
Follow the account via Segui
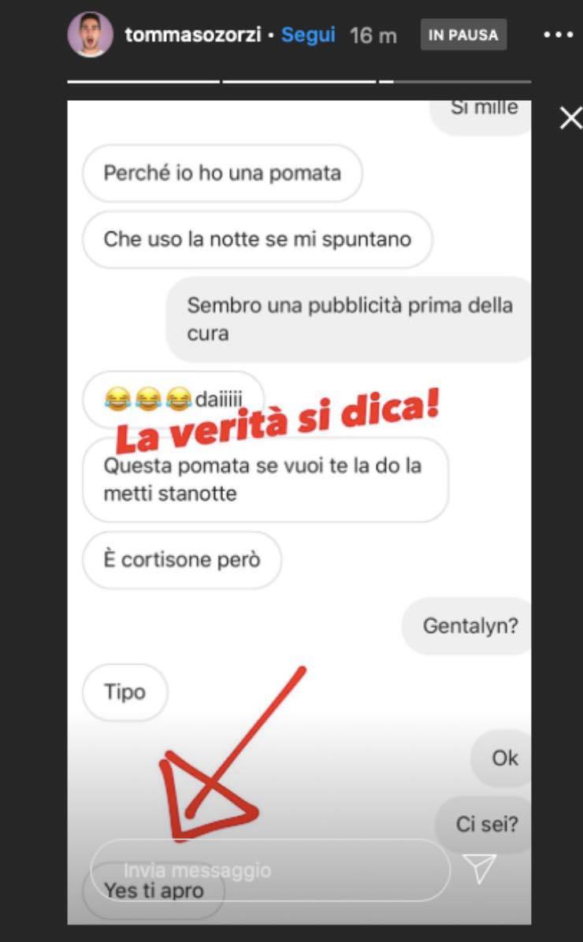tap(308, 35)
